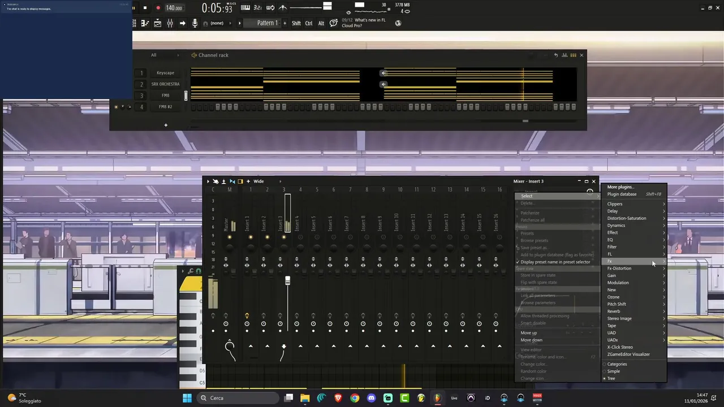The image size is (724, 407).
Task: Click the FM8 #2 channel button
Action: pyautogui.click(x=166, y=107)
